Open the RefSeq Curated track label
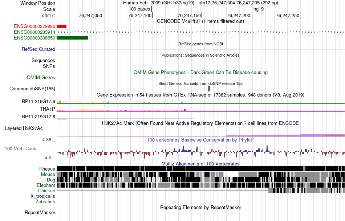This screenshot has height=221, width=345. (x=38, y=49)
